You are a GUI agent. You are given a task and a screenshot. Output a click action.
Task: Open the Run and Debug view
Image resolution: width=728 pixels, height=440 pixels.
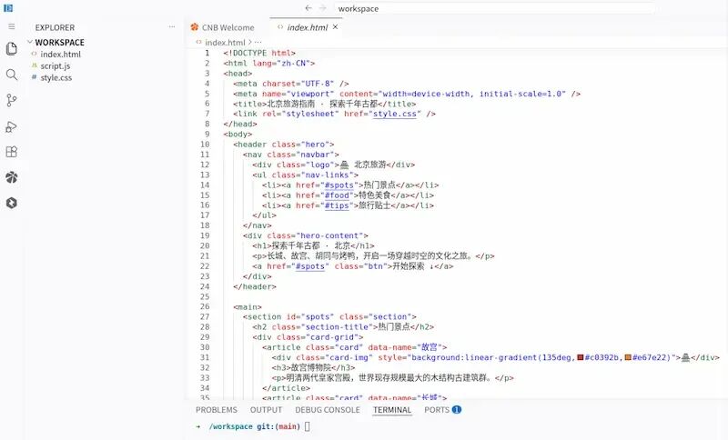point(12,126)
